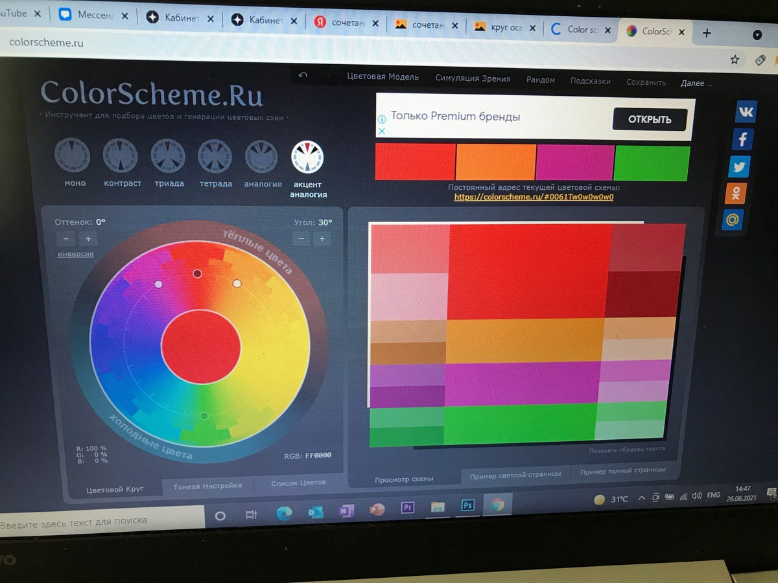778x583 pixels.
Task: Switch to Список Цветов tab
Action: click(298, 483)
